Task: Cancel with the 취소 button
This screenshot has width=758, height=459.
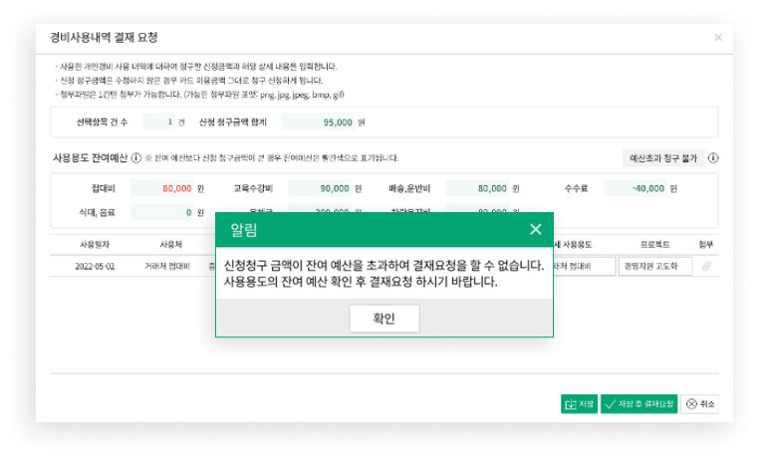Action: (700, 403)
